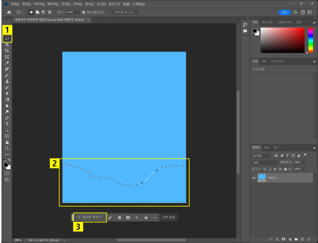Select the Eraser tool
This screenshot has height=243, width=318.
(x=7, y=93)
